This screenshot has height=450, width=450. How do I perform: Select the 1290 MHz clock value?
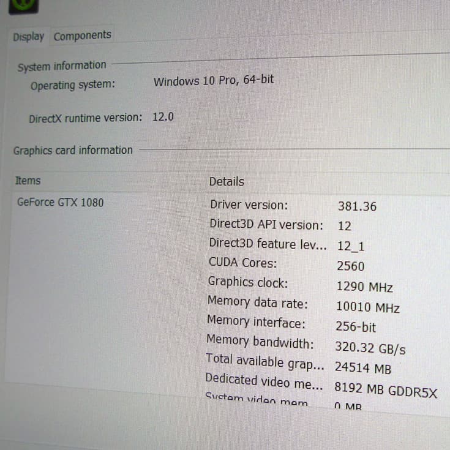click(364, 287)
